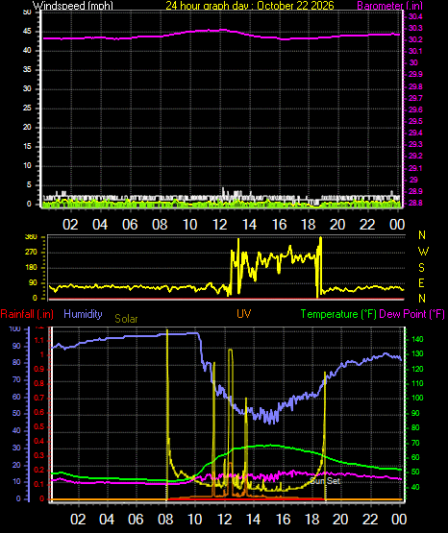Click the blue "Humidity" legend label
Image resolution: width=448 pixels, height=533 pixels.
83,314
